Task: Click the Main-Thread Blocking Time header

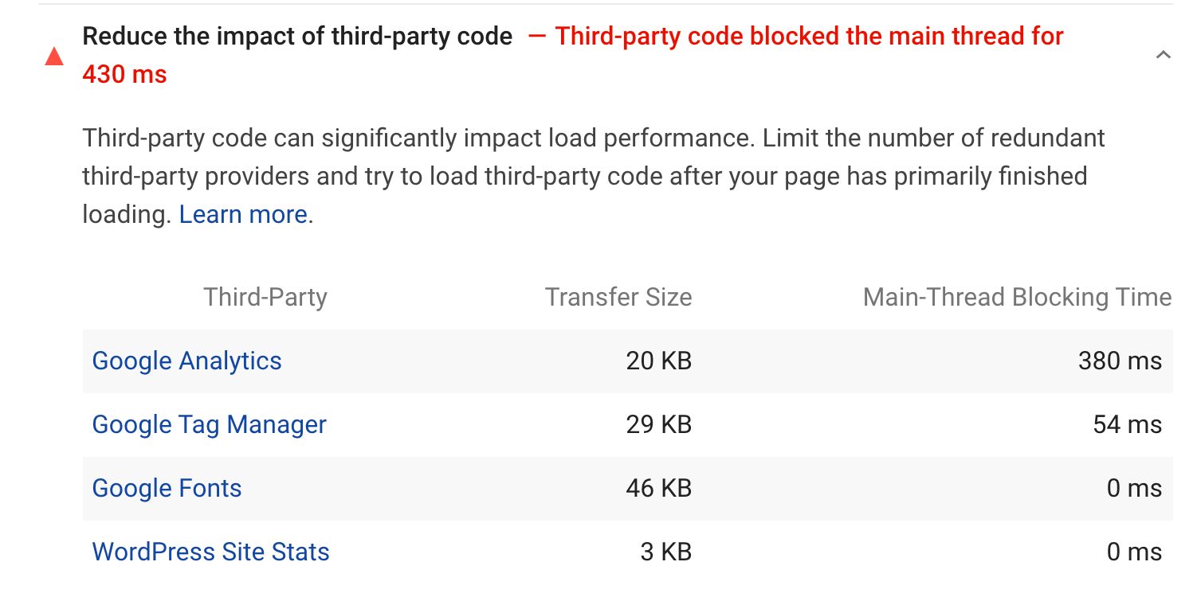Action: pos(1017,297)
